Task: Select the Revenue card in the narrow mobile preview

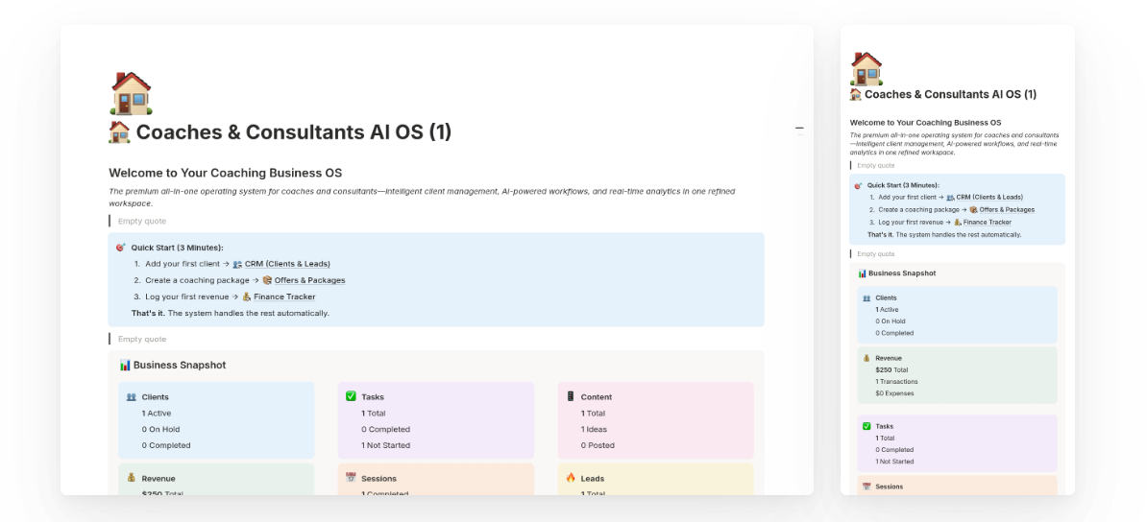Action: click(x=957, y=375)
